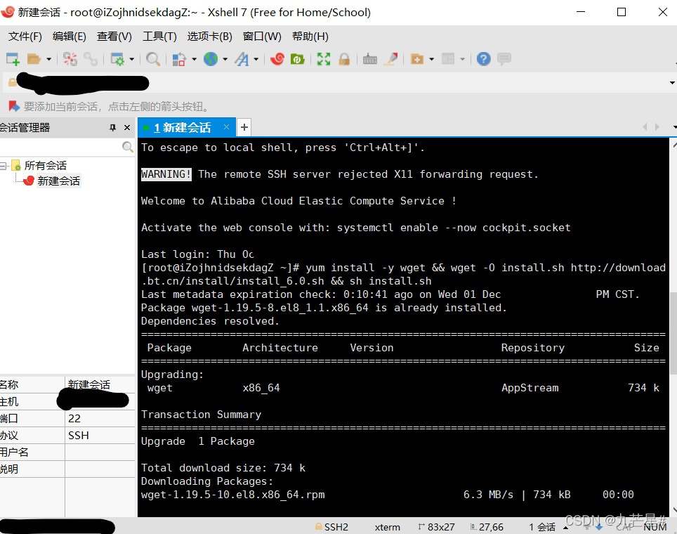The height and width of the screenshot is (534, 677).
Task: Expand the folder-with-plus dropdown arrow
Action: pyautogui.click(x=431, y=59)
